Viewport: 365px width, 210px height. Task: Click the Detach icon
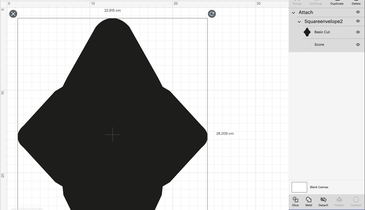click(x=323, y=201)
